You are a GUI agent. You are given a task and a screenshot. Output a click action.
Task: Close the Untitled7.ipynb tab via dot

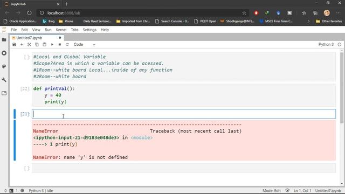coord(60,38)
